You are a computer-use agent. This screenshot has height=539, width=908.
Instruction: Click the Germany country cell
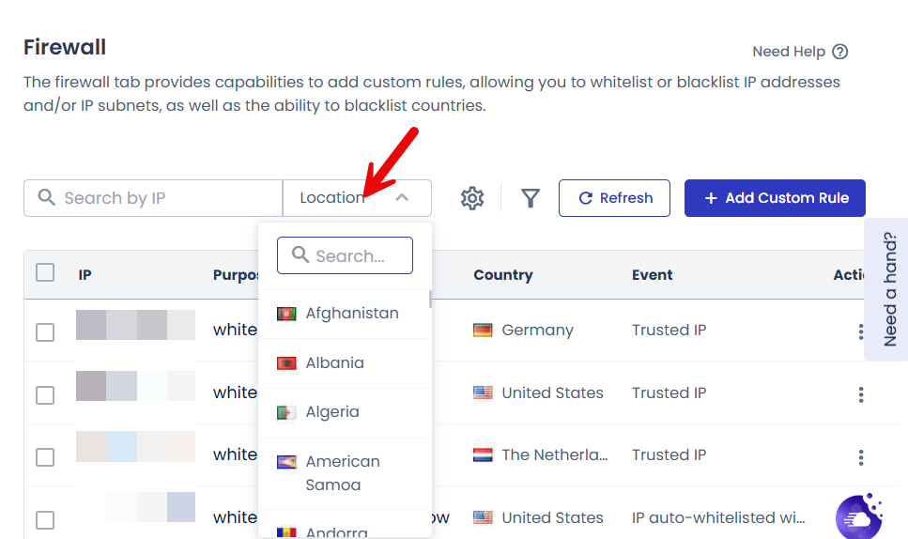point(524,330)
